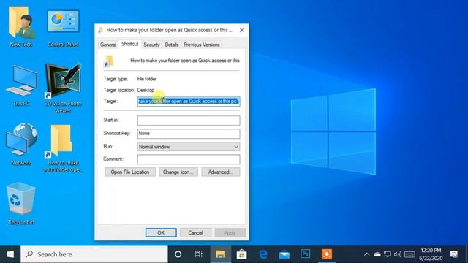
Task: Close the properties dialog
Action: pos(242,30)
